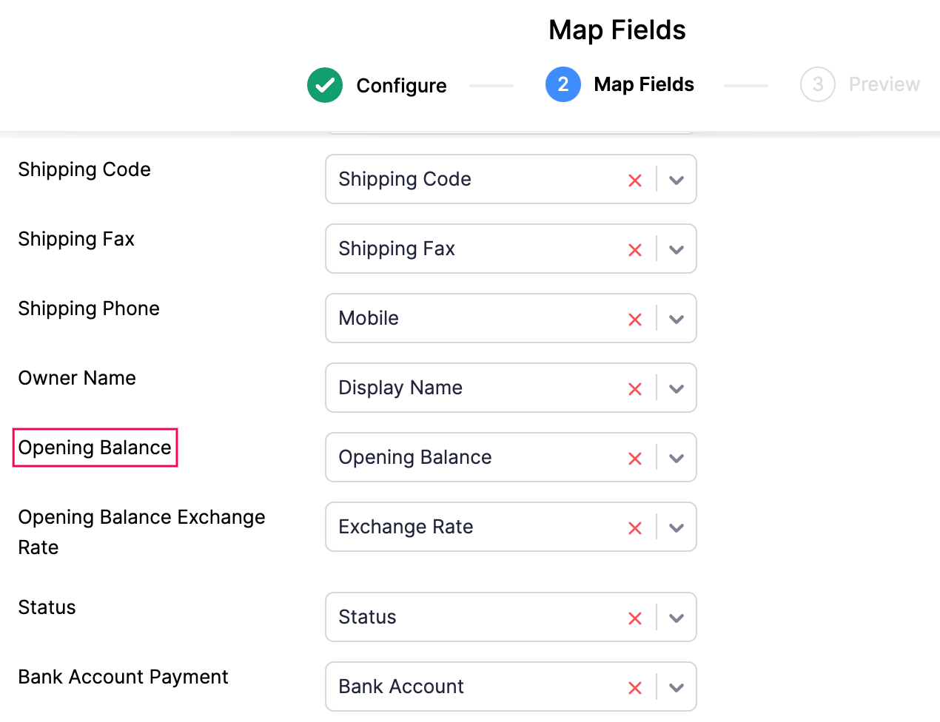Select the Map Fields step
940x722 pixels.
tap(643, 85)
